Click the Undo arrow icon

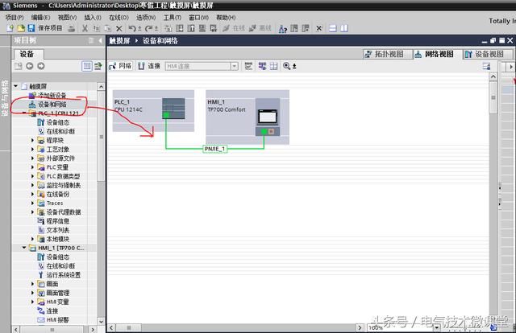(132, 29)
